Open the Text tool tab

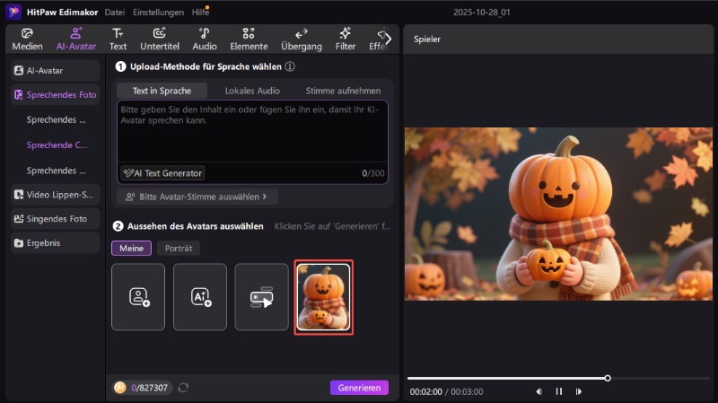point(118,39)
